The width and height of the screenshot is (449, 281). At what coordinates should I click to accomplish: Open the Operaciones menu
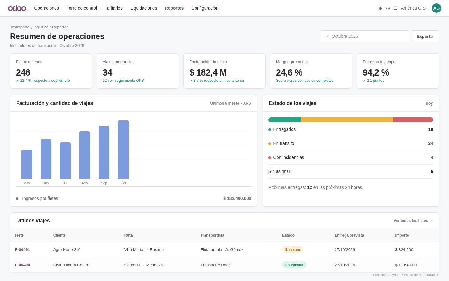(46, 8)
